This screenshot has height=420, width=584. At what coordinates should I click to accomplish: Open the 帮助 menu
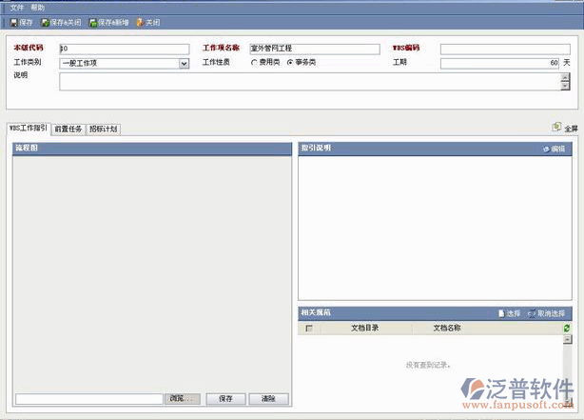[38, 8]
